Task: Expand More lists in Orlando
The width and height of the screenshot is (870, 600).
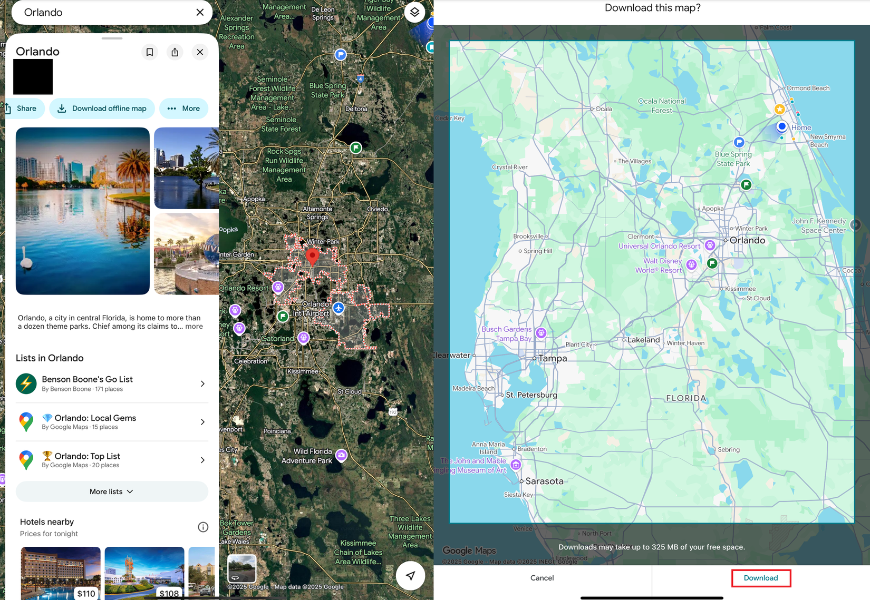Action: click(111, 491)
